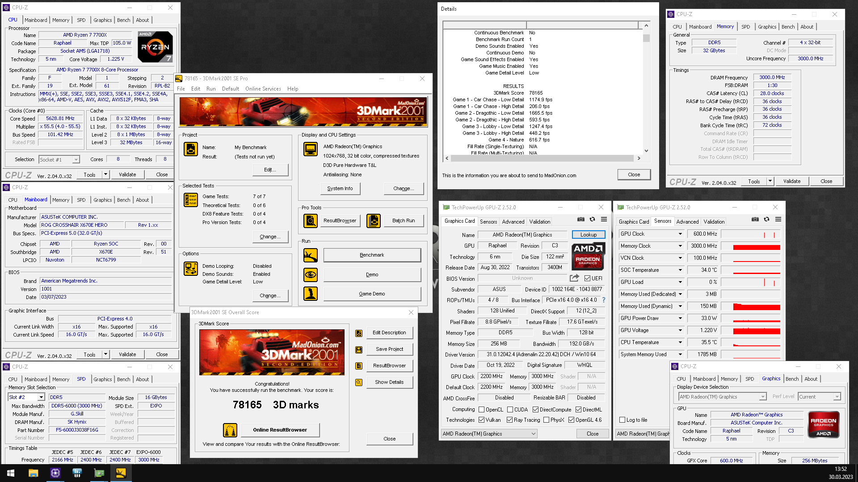Click the Details window horizontal scrollbar
Viewport: 858px width, 482px height.
pos(543,158)
